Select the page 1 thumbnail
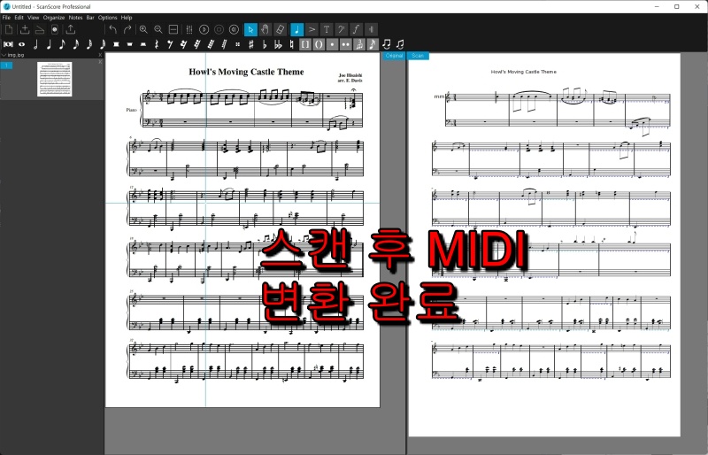708x455 pixels. pyautogui.click(x=54, y=79)
